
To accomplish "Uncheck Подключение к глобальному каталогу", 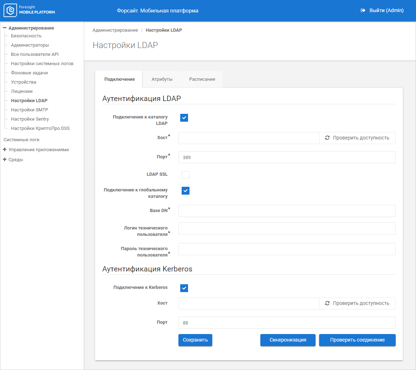I will point(185,191).
